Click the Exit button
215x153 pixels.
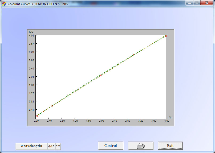click(x=170, y=146)
